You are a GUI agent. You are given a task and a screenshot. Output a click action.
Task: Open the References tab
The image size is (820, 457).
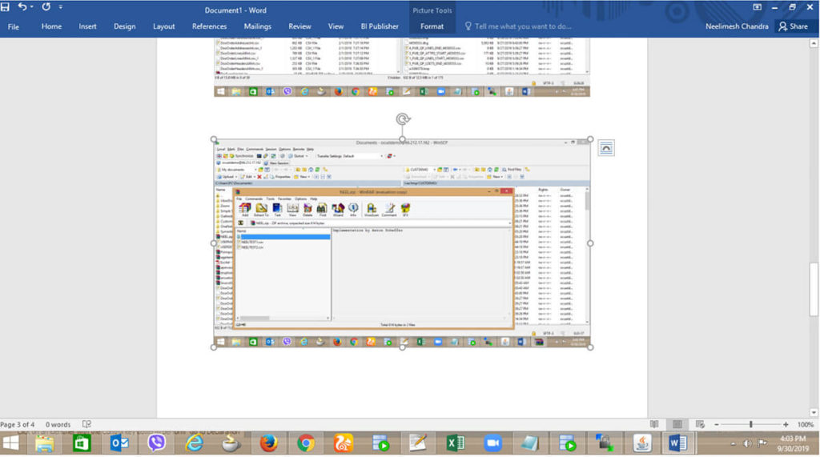(209, 26)
